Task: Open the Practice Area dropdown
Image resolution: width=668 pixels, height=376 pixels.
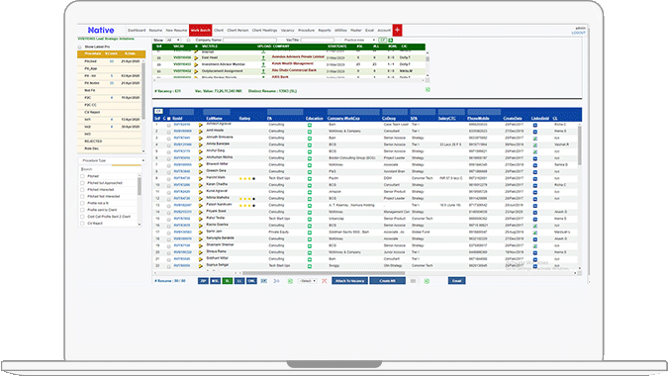Action: pos(359,40)
